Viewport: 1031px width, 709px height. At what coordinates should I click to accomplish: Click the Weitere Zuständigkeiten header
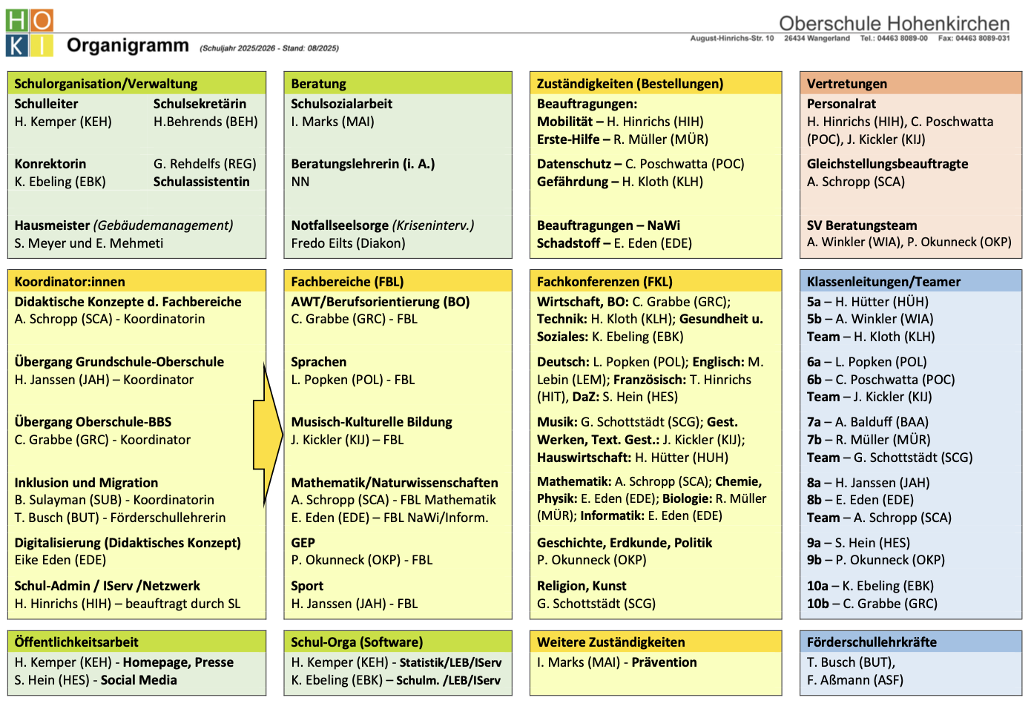611,642
